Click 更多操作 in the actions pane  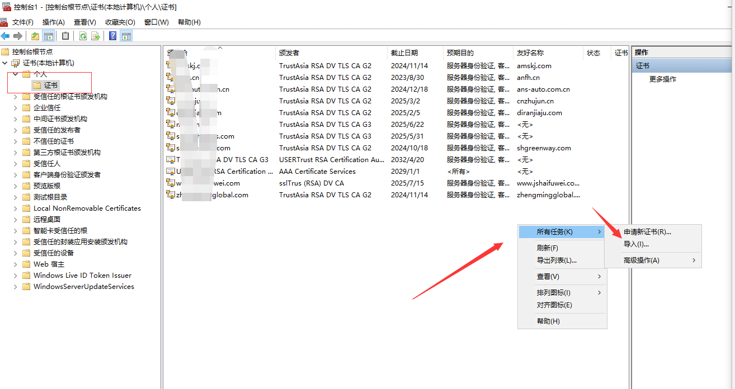[x=663, y=79]
